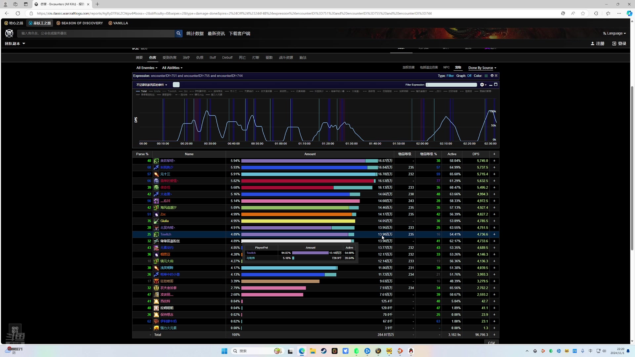Image resolution: width=635 pixels, height=357 pixels.
Task: Remove the expression pin with X icon
Action: [x=496, y=76]
